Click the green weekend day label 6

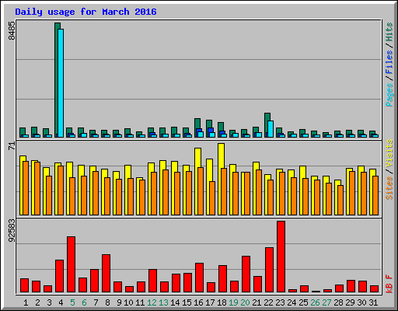[84, 302]
